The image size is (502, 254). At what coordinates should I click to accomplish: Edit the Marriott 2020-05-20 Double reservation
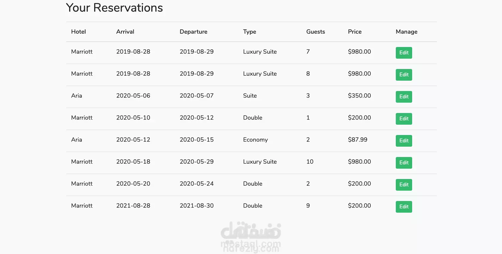pyautogui.click(x=404, y=185)
